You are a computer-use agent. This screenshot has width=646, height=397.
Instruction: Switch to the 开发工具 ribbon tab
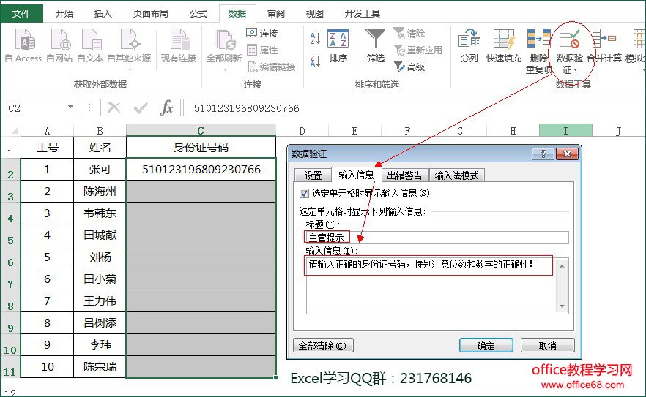click(362, 14)
